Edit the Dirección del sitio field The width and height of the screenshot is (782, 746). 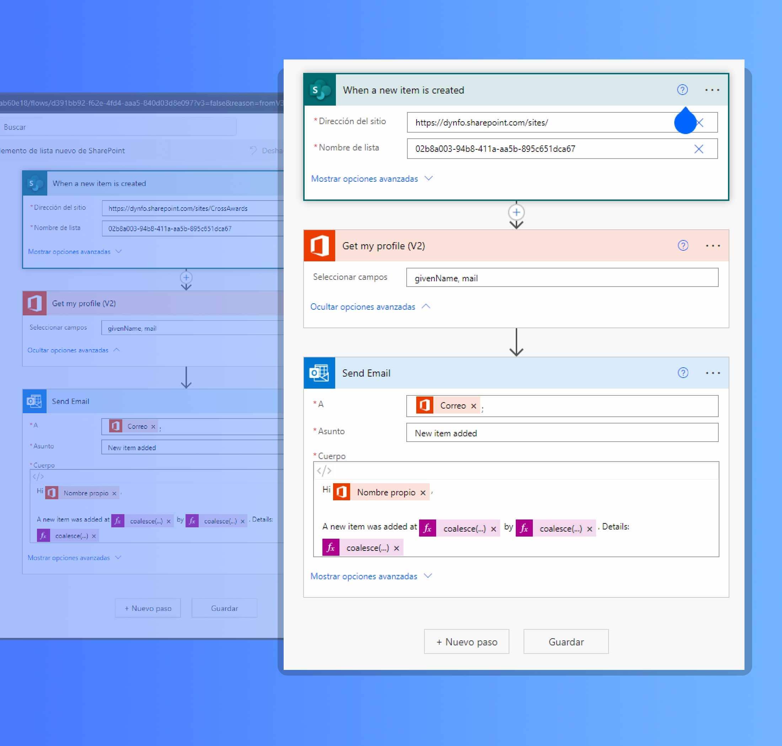(x=562, y=122)
